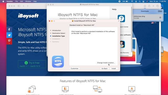Image resolution: width=168 pixels, height=95 pixels.
Task: Click the Spotlight search icon in menu bar
Action: coord(140,1)
